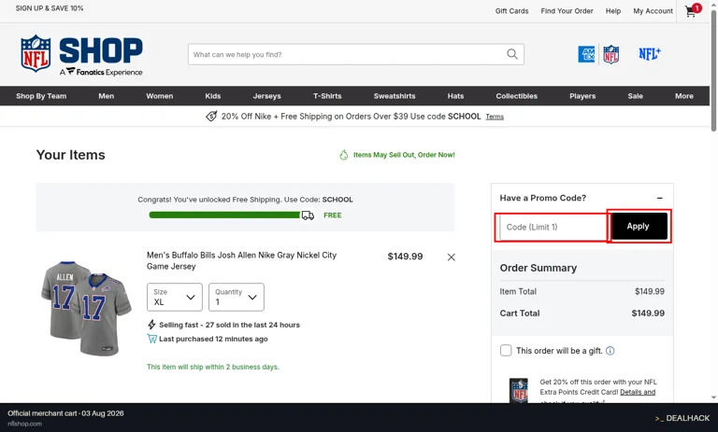The image size is (718, 432).
Task: Open the T-Shirts menu
Action: point(327,96)
